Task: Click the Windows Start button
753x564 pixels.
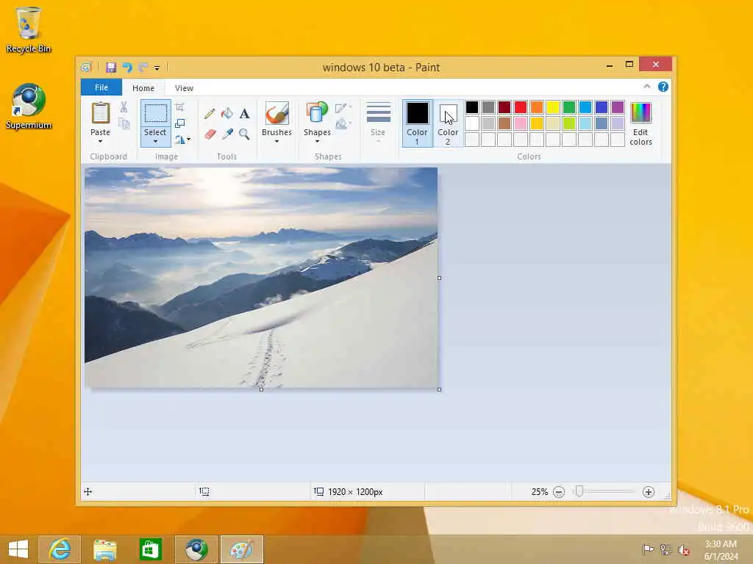Action: 18,549
